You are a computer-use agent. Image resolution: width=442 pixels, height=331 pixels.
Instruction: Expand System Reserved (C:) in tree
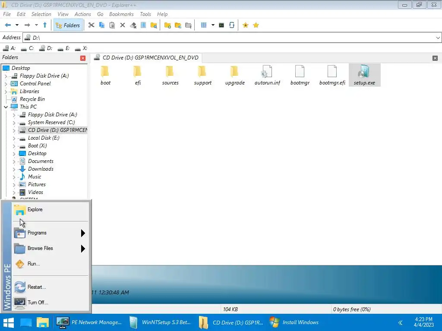coord(14,123)
